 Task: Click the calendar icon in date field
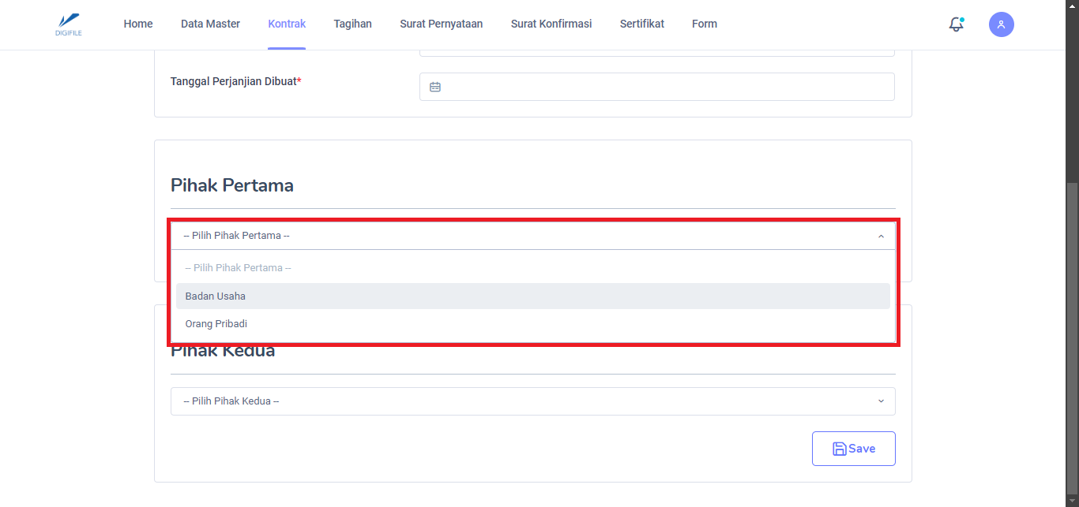tap(434, 87)
